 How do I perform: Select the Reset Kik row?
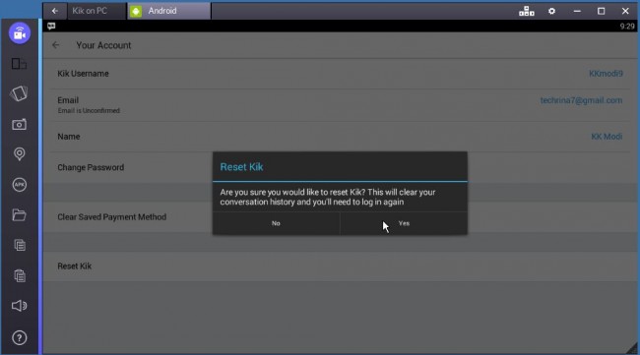pos(340,266)
